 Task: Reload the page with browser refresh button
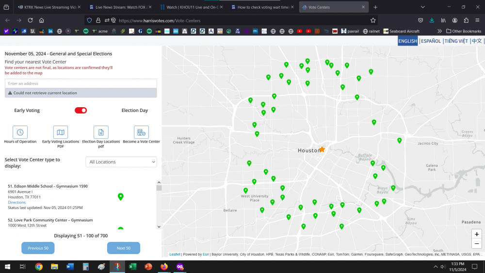pos(30,20)
